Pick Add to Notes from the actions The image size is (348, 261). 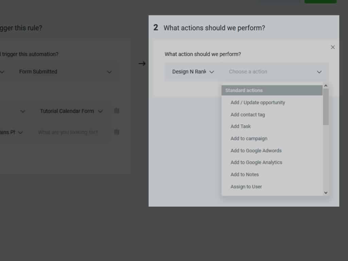tap(245, 175)
